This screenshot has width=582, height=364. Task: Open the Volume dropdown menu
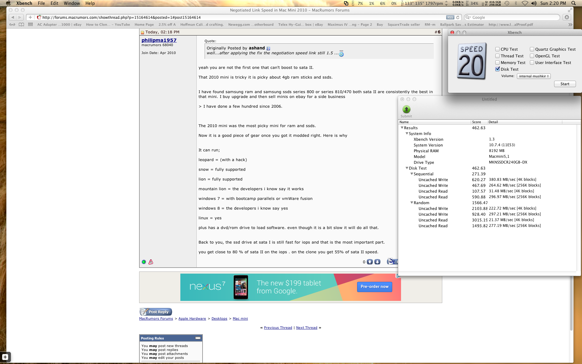click(533, 76)
